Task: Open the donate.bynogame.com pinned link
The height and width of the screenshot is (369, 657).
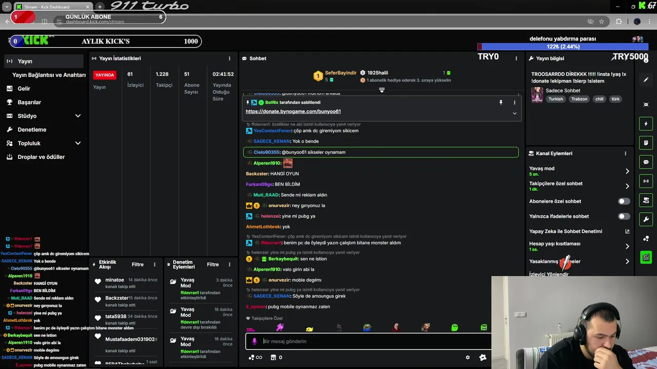Action: (x=293, y=111)
